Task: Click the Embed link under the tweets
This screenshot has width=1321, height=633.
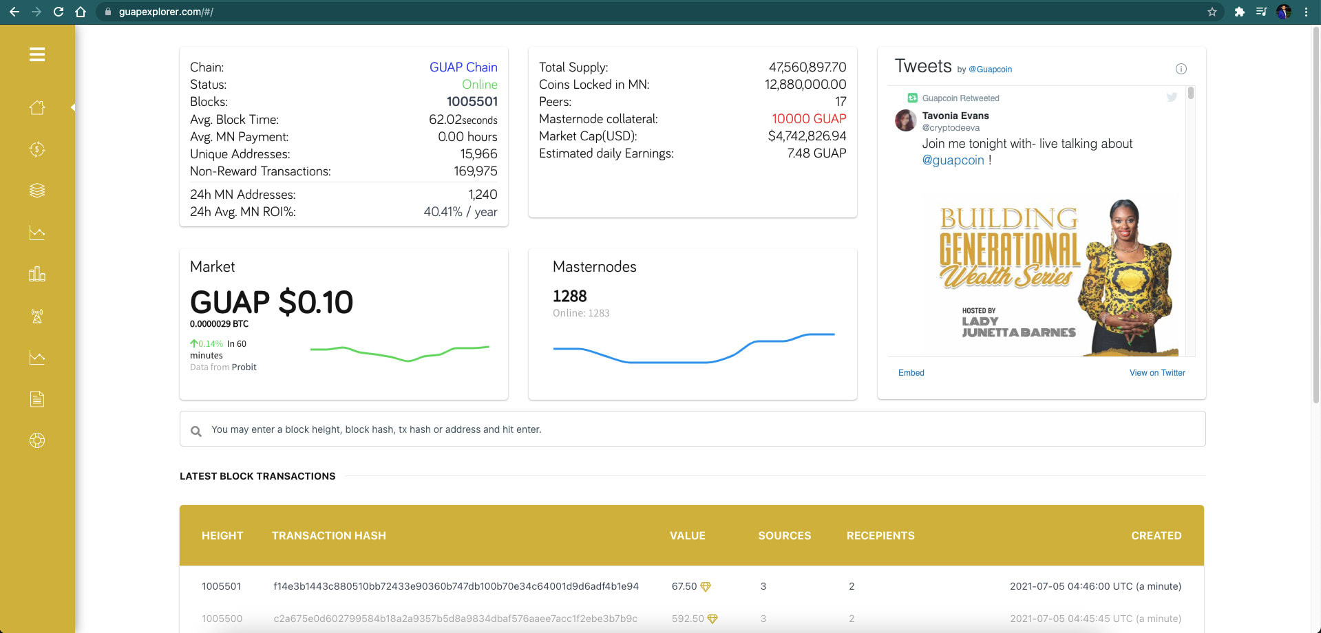Action: pyautogui.click(x=911, y=372)
